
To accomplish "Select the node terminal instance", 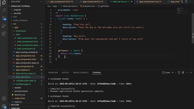I will coord(166,73).
